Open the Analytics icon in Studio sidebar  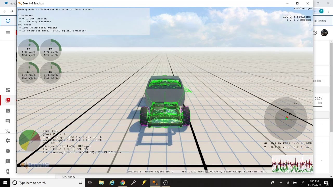(x=8, y=111)
